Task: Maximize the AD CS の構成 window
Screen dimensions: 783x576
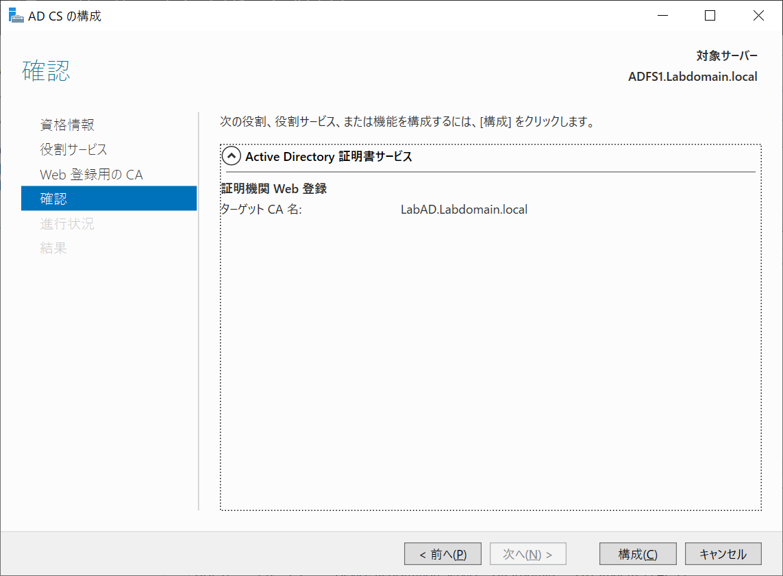Action: [x=710, y=16]
